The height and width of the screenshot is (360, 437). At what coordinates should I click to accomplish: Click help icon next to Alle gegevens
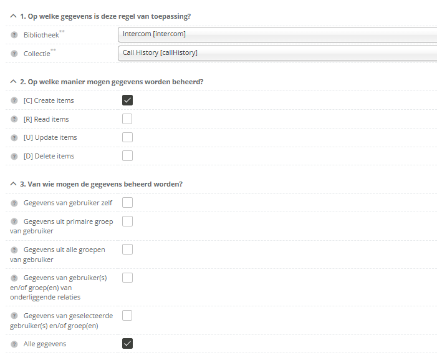[14, 344]
